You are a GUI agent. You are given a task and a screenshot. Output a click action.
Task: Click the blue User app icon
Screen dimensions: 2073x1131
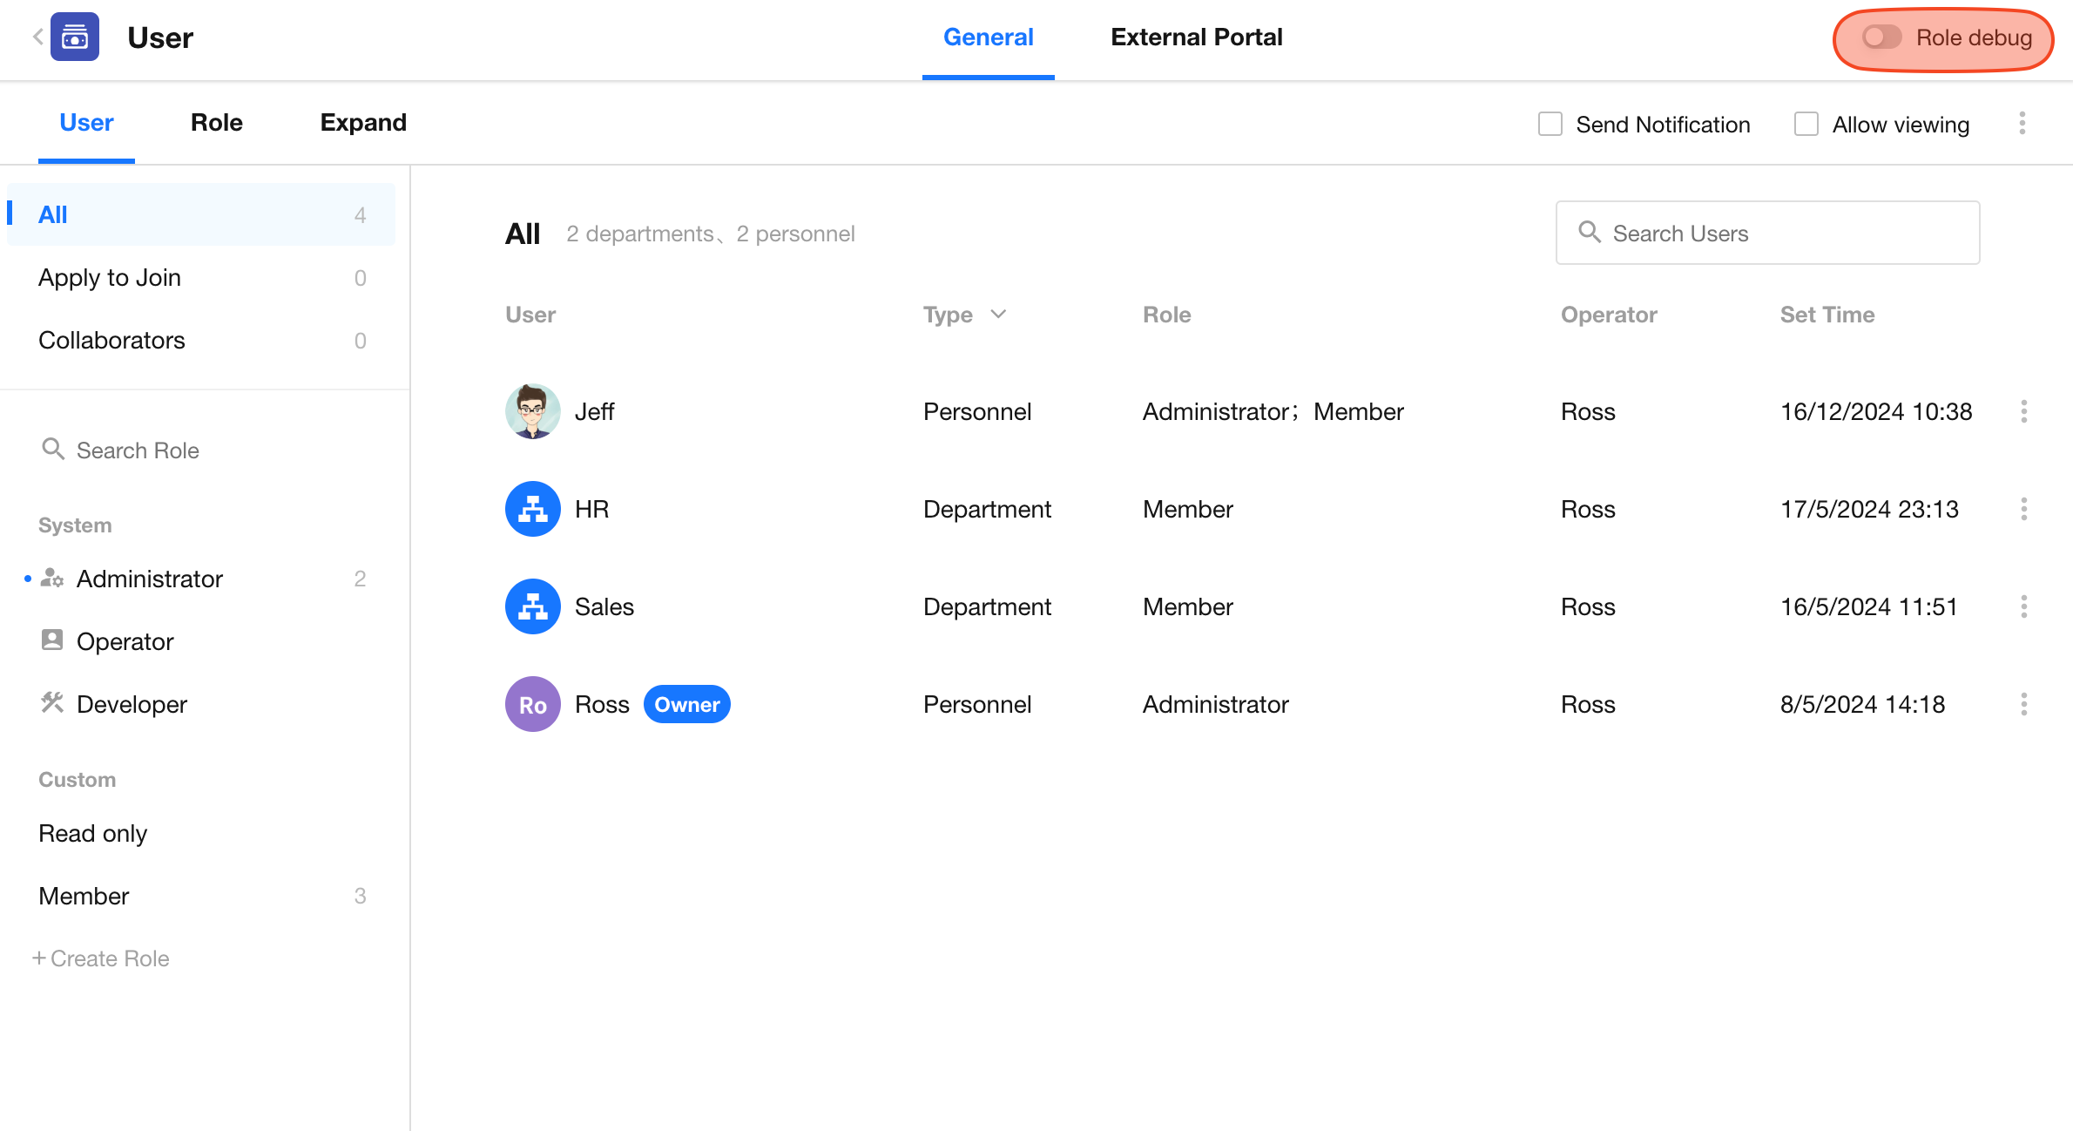pos(75,37)
